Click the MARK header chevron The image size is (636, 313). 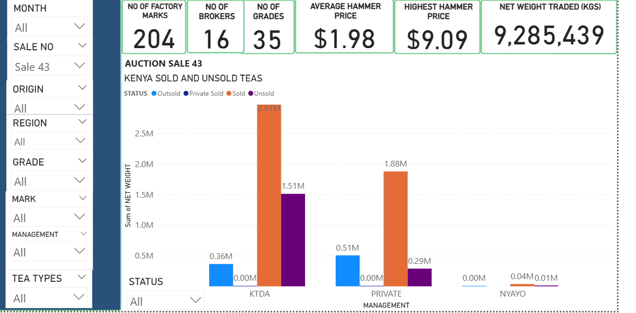(83, 198)
